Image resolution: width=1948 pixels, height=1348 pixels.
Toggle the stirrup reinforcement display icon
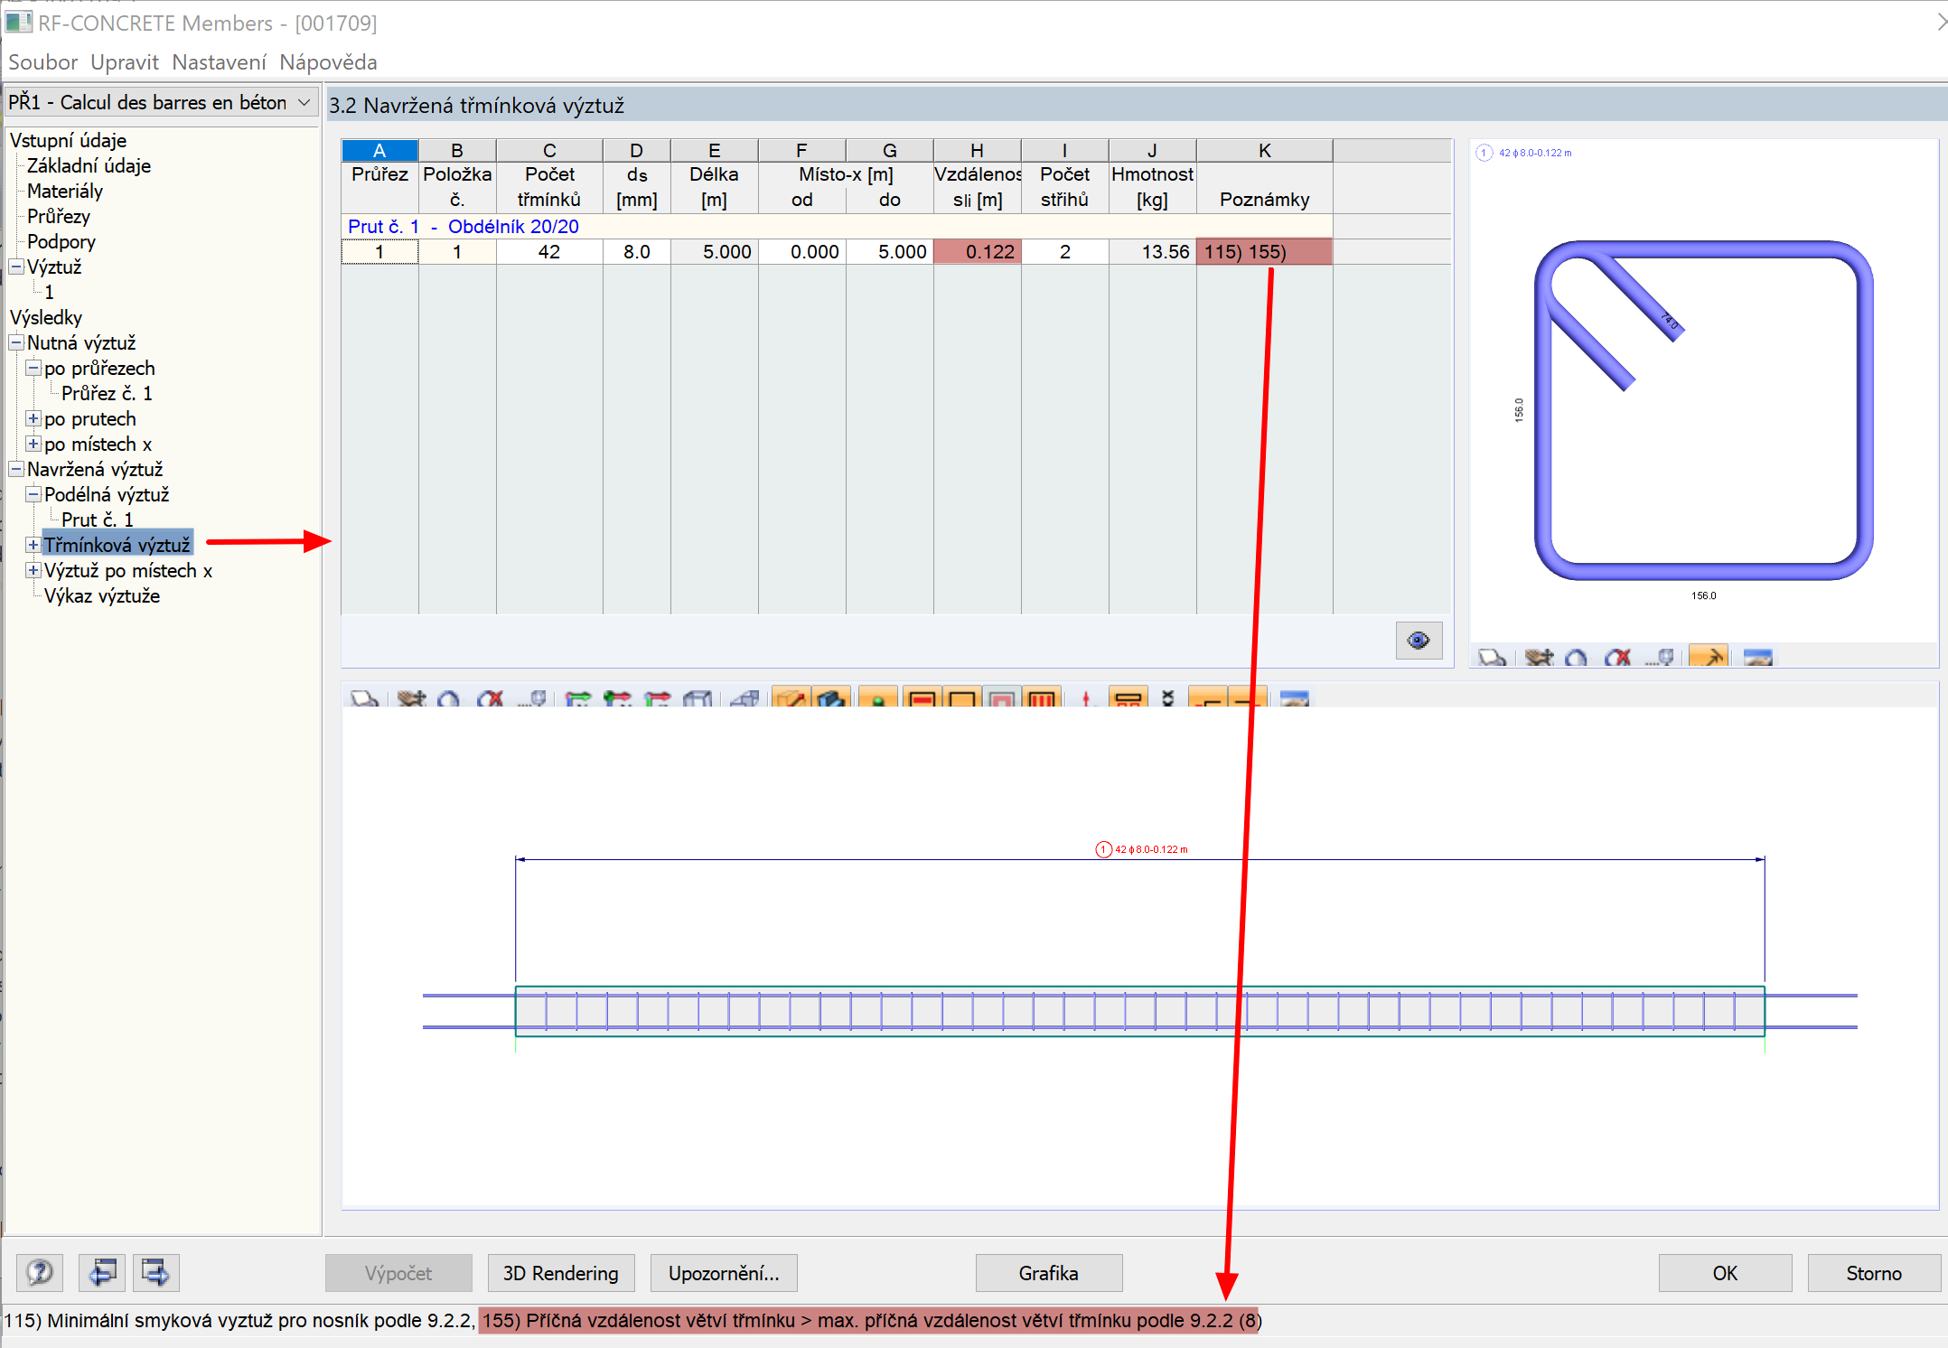(x=1041, y=698)
